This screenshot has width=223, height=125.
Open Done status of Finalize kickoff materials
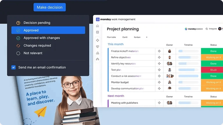coord(212,51)
